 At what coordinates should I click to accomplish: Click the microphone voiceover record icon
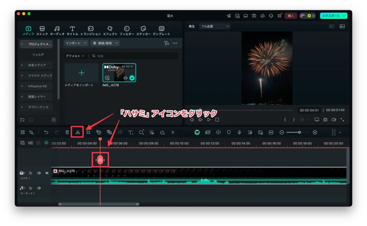[239, 132]
